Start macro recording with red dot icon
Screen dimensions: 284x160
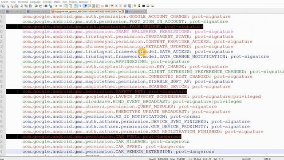point(112,6)
